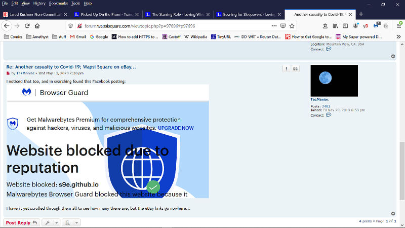Open the Wikipedia bookmark

point(196,36)
